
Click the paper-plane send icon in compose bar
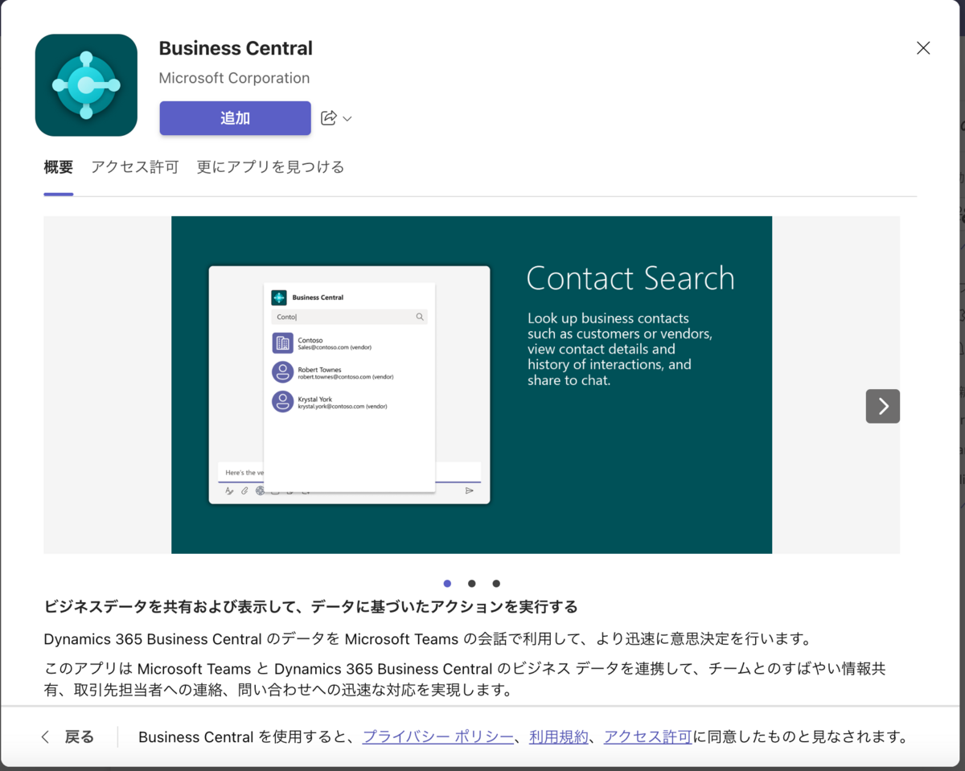[468, 490]
